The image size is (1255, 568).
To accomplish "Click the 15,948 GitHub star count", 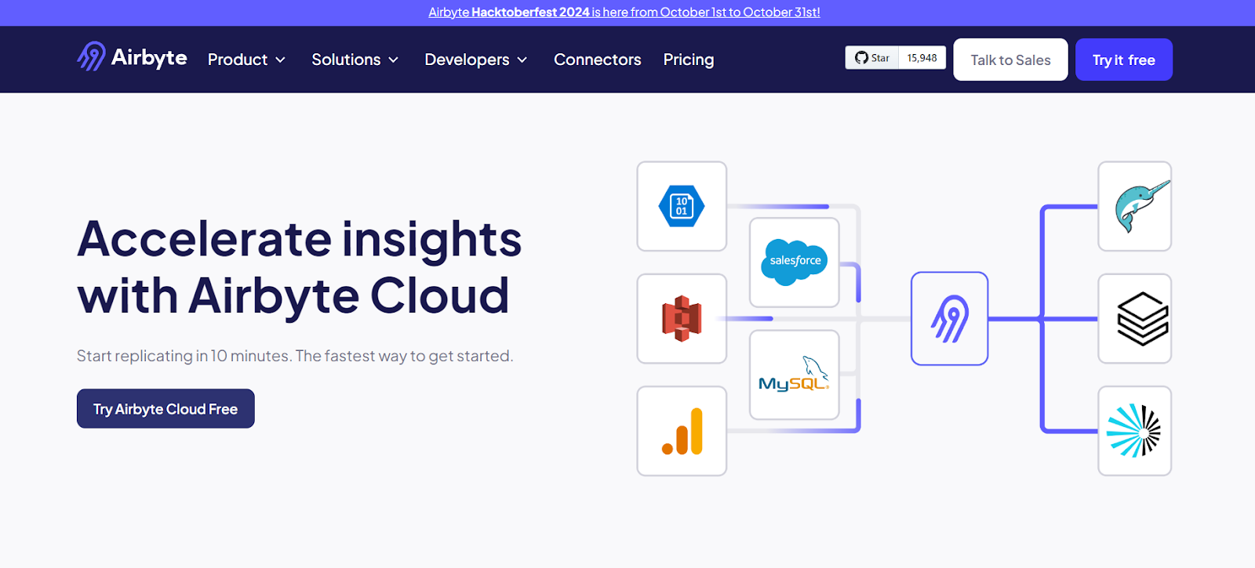I will tap(922, 58).
